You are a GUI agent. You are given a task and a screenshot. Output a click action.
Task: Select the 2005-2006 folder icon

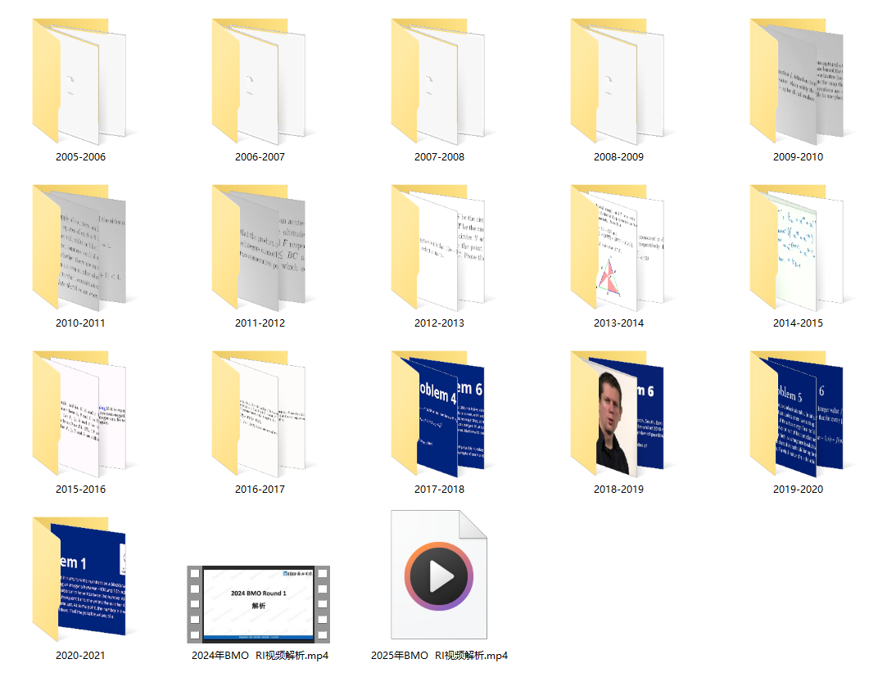pyautogui.click(x=79, y=82)
